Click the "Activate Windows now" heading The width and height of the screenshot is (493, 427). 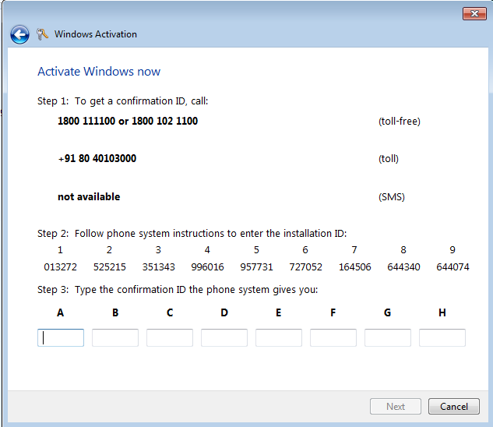click(99, 72)
